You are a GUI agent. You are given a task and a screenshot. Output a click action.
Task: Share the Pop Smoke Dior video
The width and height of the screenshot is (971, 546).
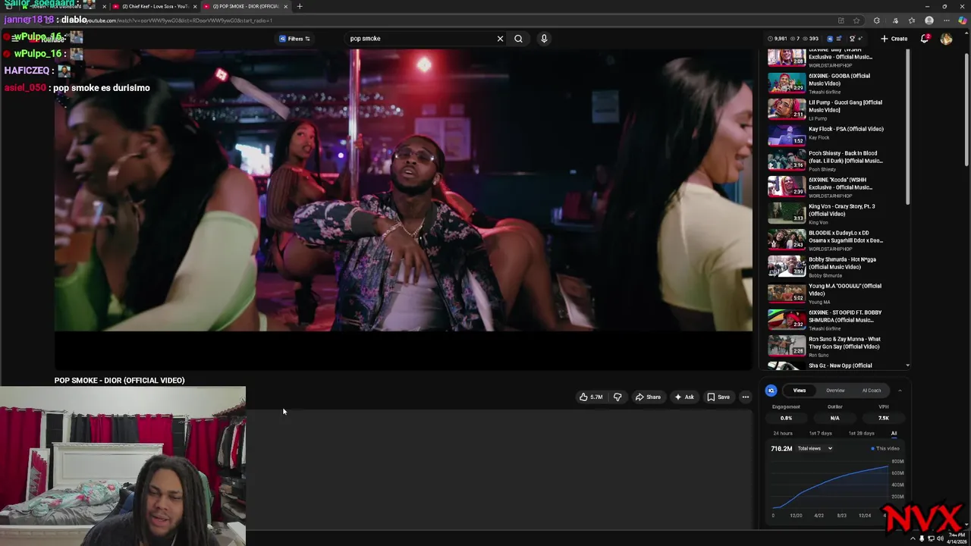tap(648, 397)
